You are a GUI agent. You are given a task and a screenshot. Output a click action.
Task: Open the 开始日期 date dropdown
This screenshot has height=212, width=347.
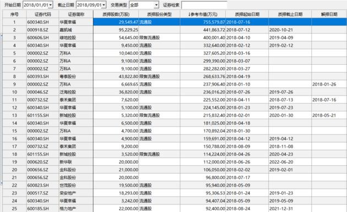tap(51, 5)
